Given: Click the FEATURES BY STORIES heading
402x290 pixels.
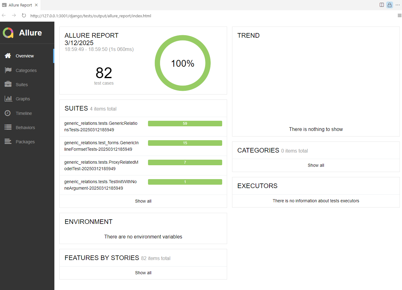Looking at the screenshot, I should [102, 258].
